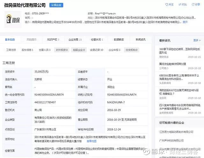Screen dimensions: 204x158
Task: Open the 经营状况 tab
Action: pyautogui.click(x=97, y=40)
